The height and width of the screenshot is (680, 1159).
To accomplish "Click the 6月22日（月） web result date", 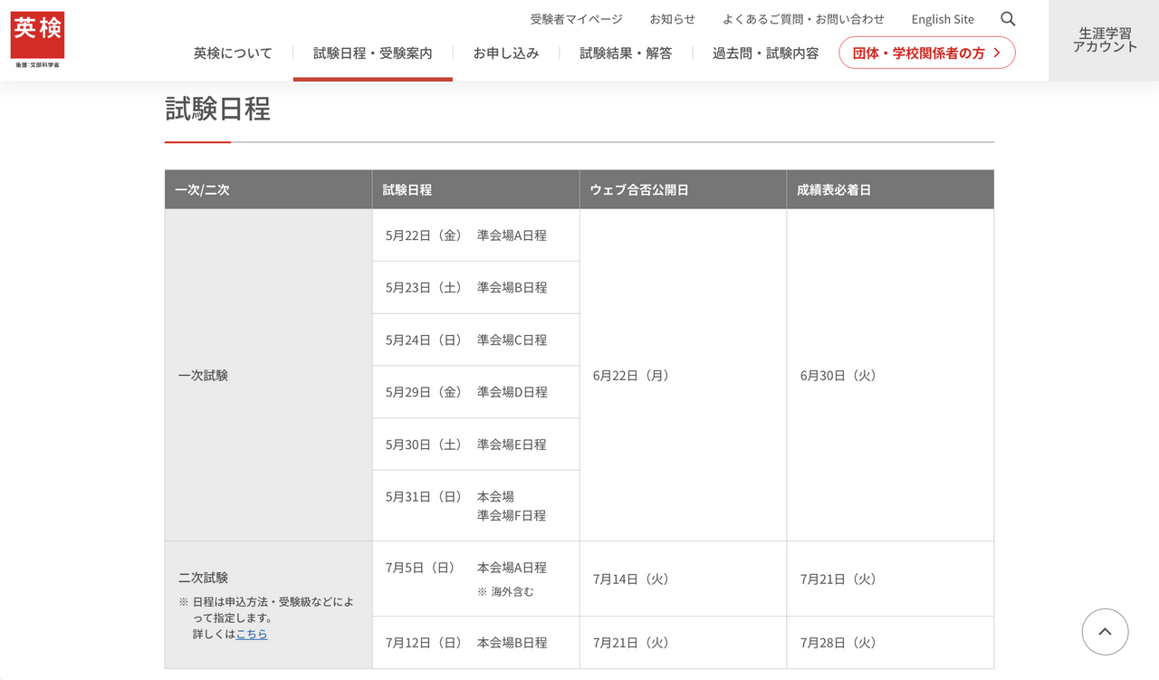I will pos(631,375).
